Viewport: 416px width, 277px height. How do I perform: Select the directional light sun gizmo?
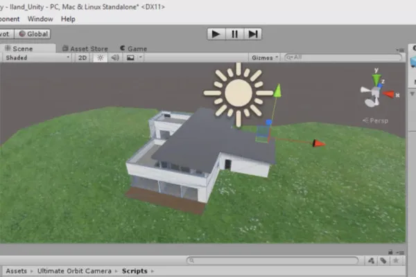239,93
